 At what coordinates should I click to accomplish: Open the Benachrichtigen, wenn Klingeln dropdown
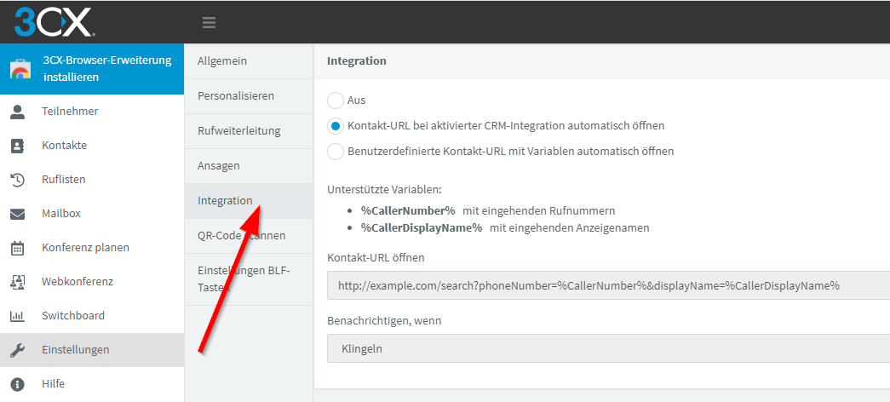coord(608,348)
